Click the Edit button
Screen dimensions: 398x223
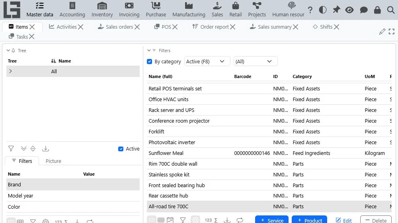344,220
